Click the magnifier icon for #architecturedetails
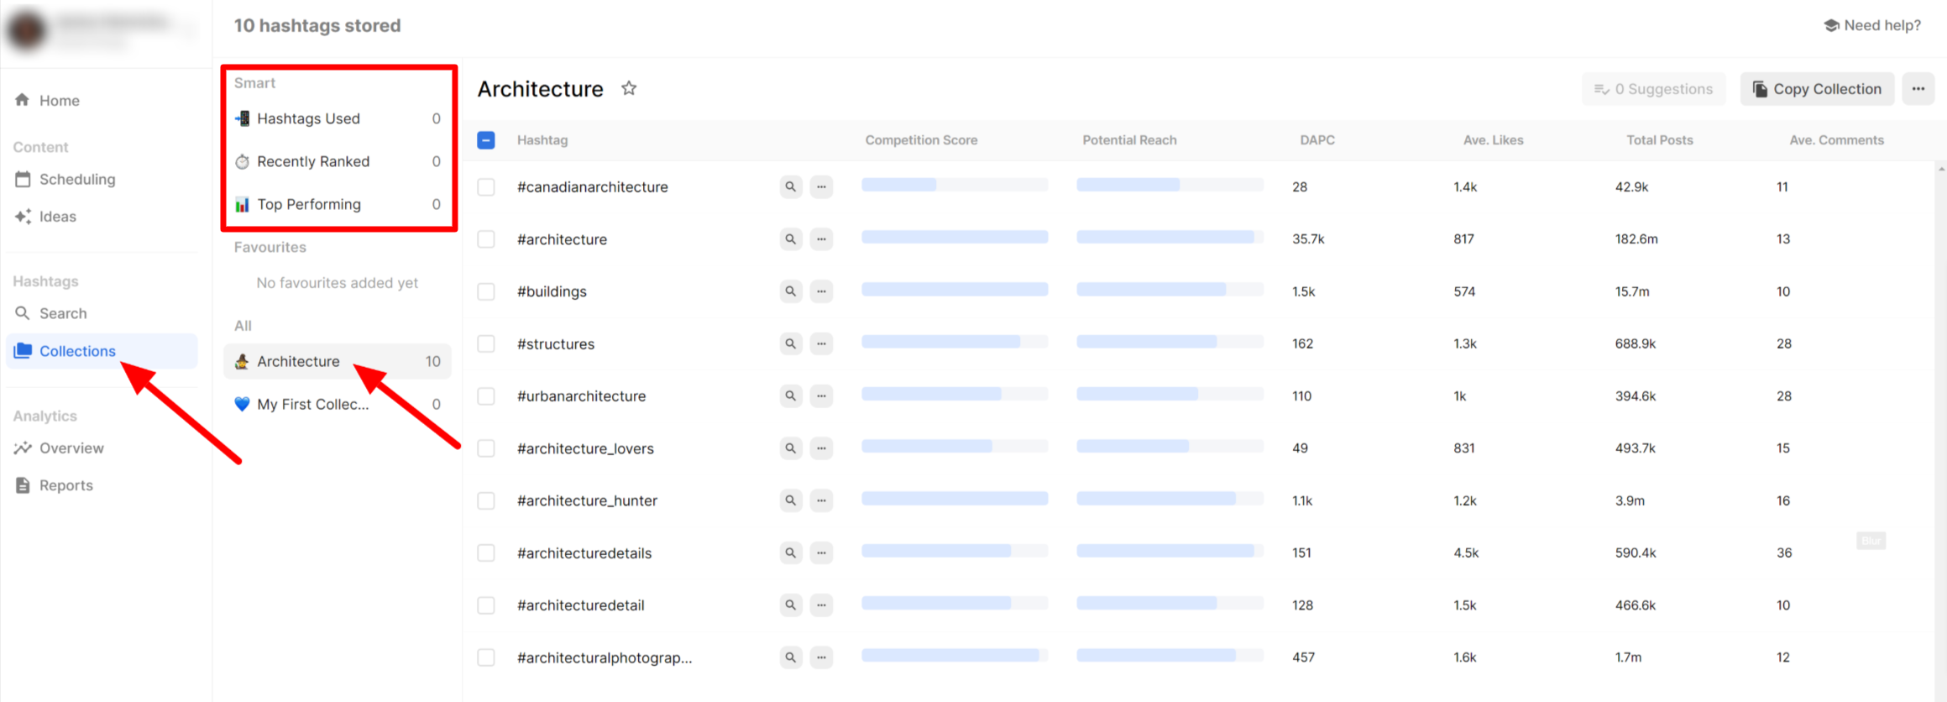The width and height of the screenshot is (1947, 702). (x=790, y=553)
